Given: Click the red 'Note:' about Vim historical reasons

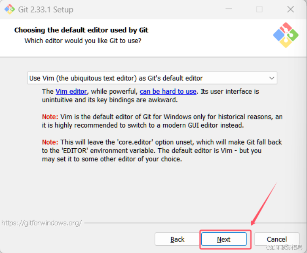Looking at the screenshot, I should coord(50,117).
